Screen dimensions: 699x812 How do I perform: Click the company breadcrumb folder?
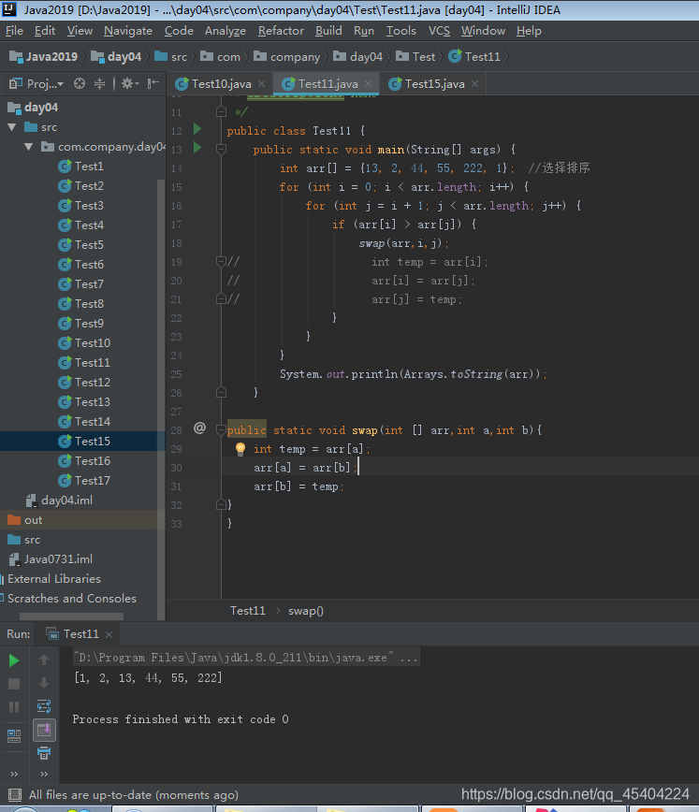coord(287,56)
